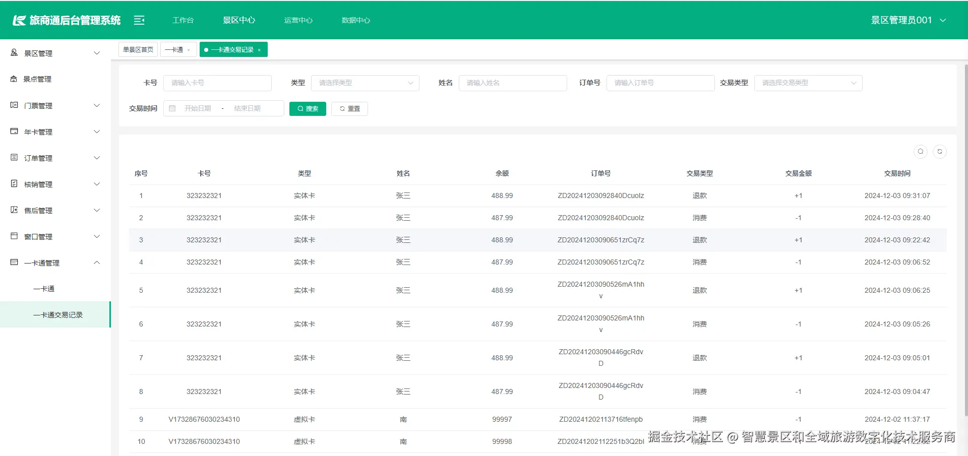Image resolution: width=968 pixels, height=456 pixels.
Task: Click the 门票管理 sidebar icon
Action: pyautogui.click(x=14, y=105)
